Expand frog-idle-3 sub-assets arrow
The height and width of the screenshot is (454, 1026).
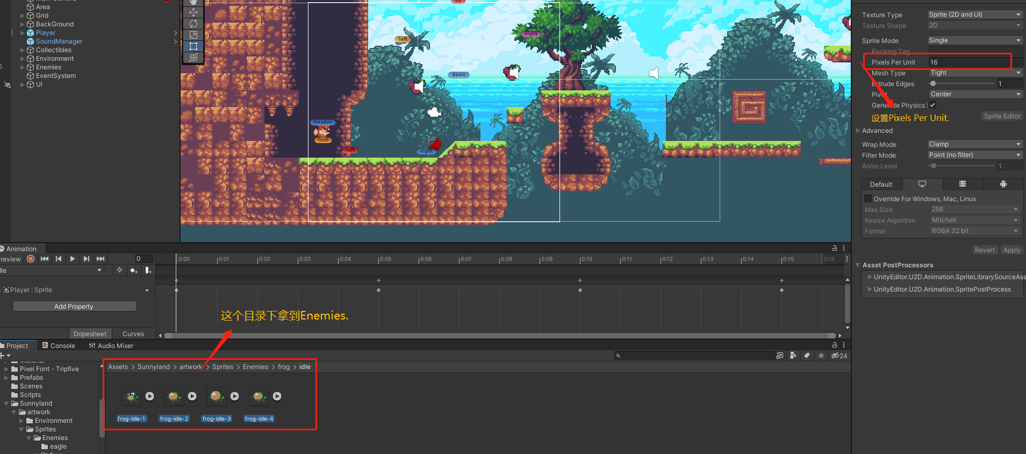pos(235,396)
